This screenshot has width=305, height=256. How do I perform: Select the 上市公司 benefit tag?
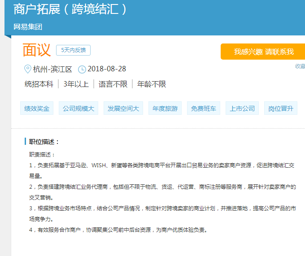coord(242,108)
